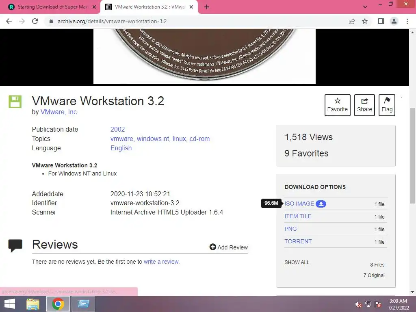The width and height of the screenshot is (416, 312).
Task: Select the VMware Workstation 3.2 tab
Action: point(149,7)
